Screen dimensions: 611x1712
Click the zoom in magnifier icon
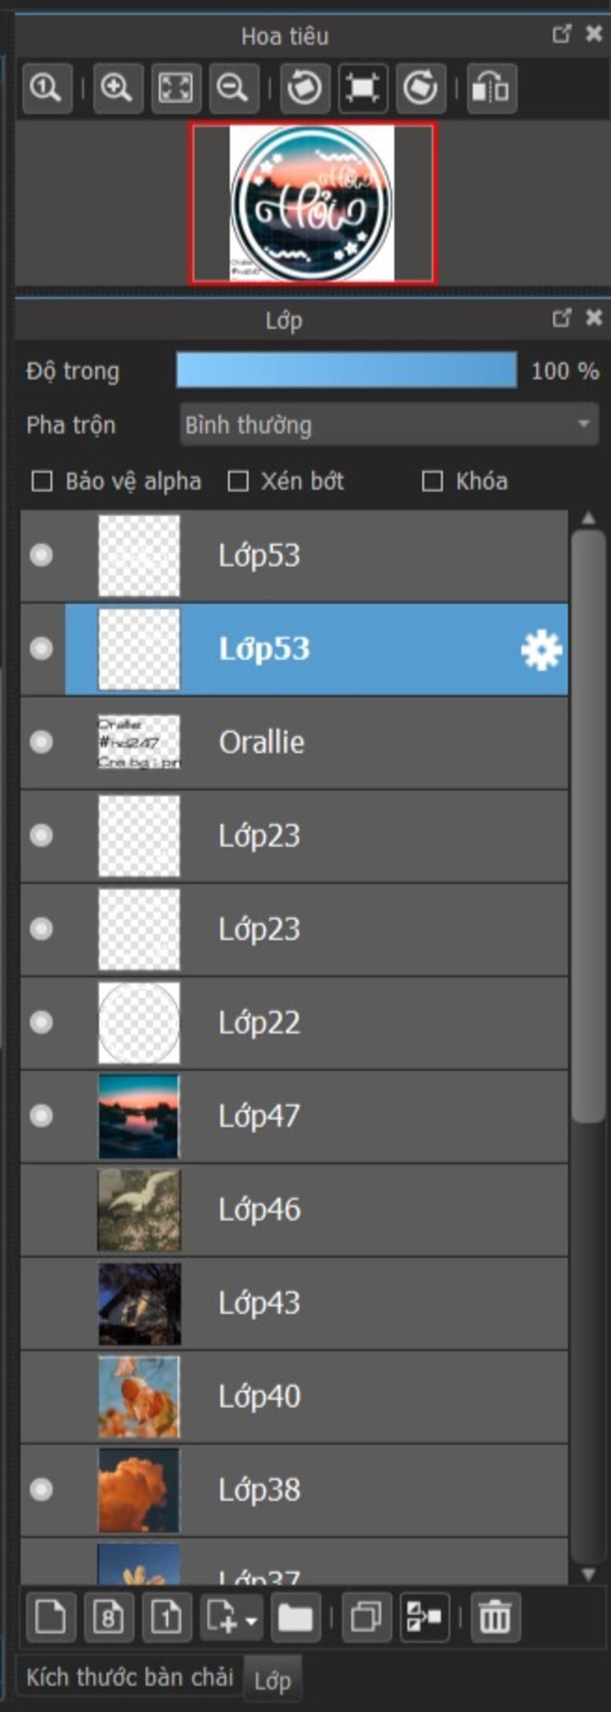click(x=118, y=88)
